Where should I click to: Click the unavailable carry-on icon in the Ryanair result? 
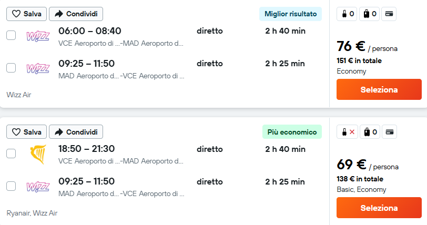pos(347,132)
